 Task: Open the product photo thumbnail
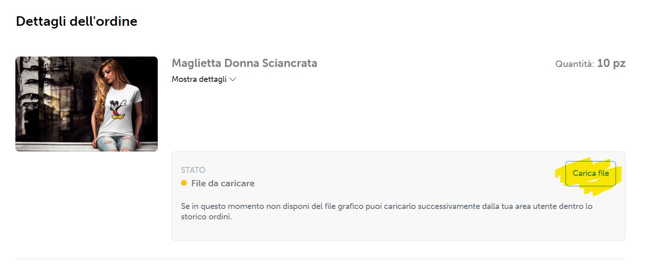(86, 104)
